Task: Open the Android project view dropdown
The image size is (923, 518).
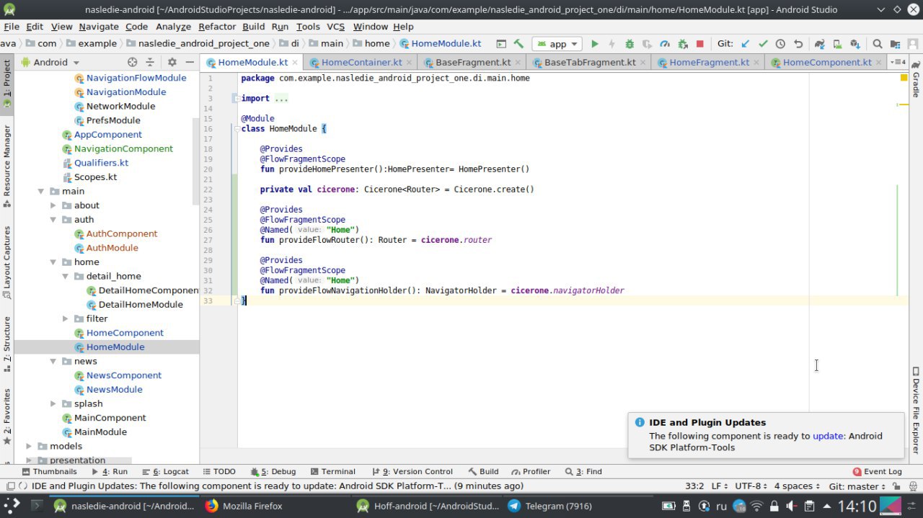Action: 50,62
